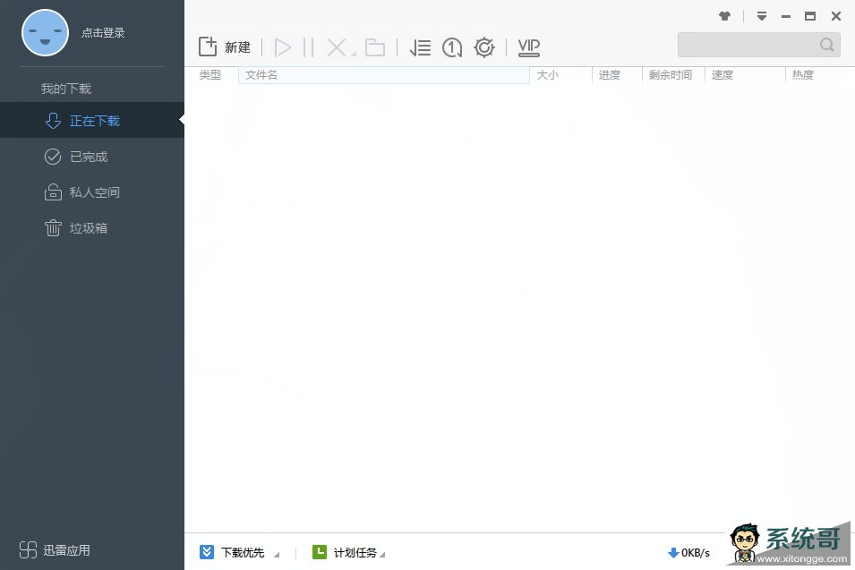Sort by the 文件名 column header
The width and height of the screenshot is (855, 570).
(x=384, y=75)
